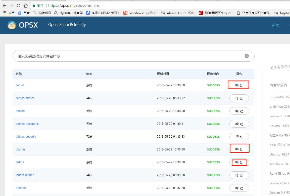This screenshot has width=290, height=196.
Task: Click 帮助 button for centos
Action: pos(239,85)
